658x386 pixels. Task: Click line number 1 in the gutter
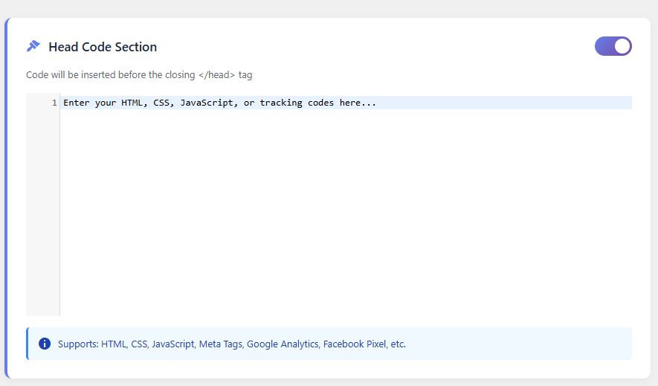click(54, 103)
